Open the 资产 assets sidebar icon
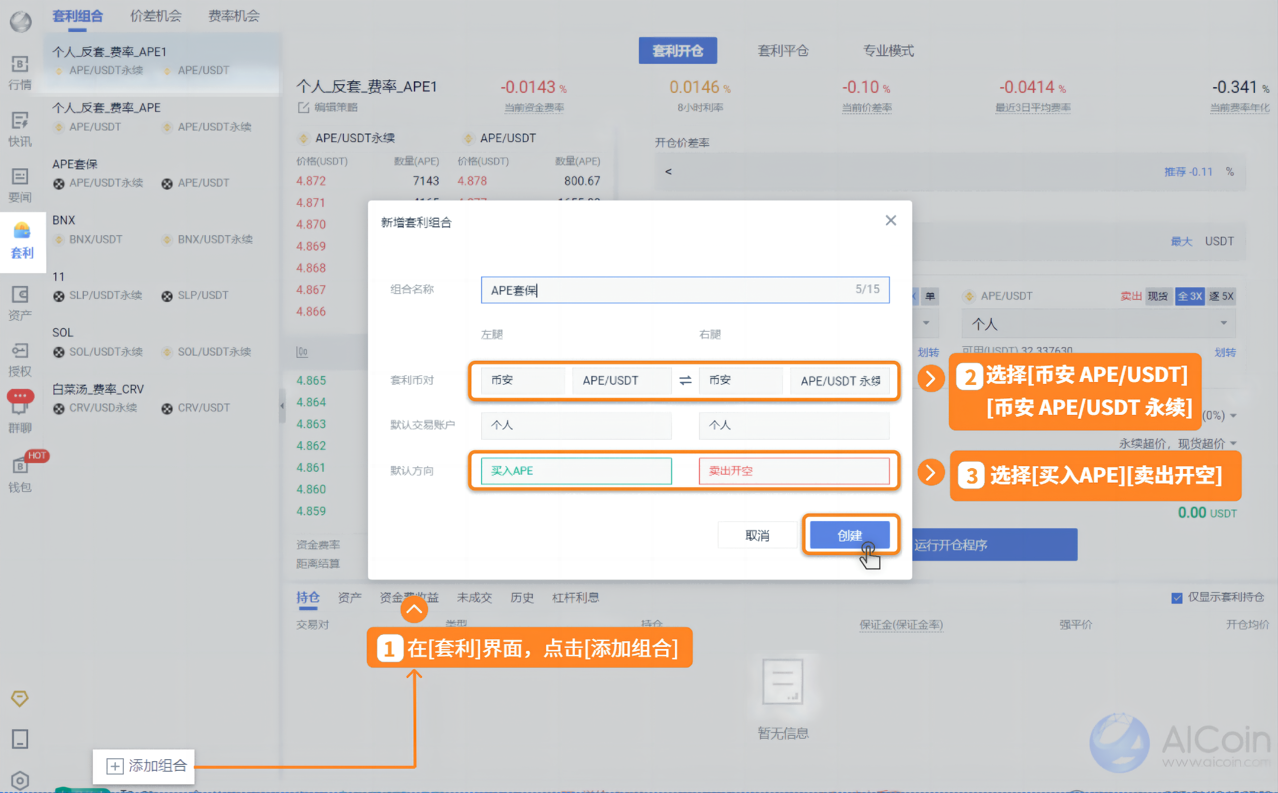The height and width of the screenshot is (793, 1278). [20, 303]
